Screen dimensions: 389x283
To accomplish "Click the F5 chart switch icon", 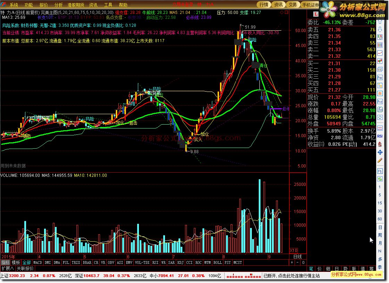I will click(x=380, y=171).
